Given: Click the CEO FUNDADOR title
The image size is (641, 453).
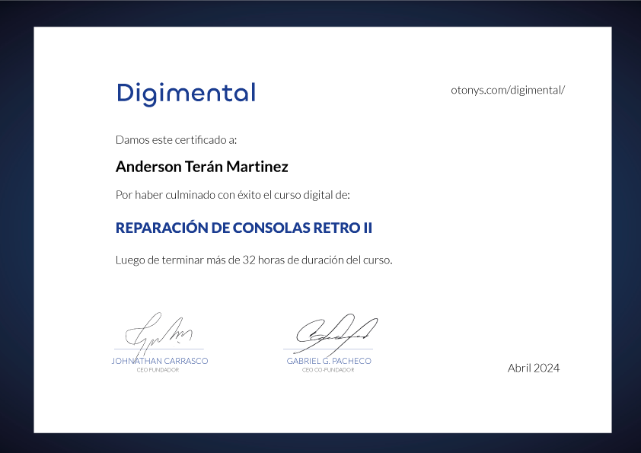Looking at the screenshot, I should (x=158, y=370).
